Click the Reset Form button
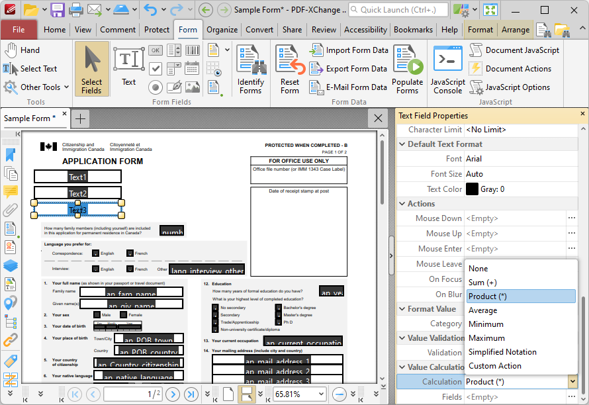The image size is (589, 405). coord(290,69)
